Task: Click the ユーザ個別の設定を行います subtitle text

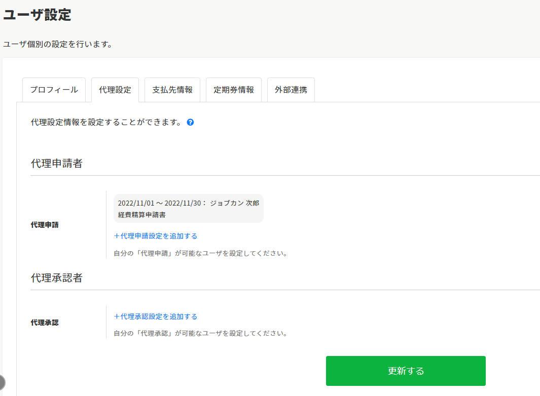Action: point(57,44)
